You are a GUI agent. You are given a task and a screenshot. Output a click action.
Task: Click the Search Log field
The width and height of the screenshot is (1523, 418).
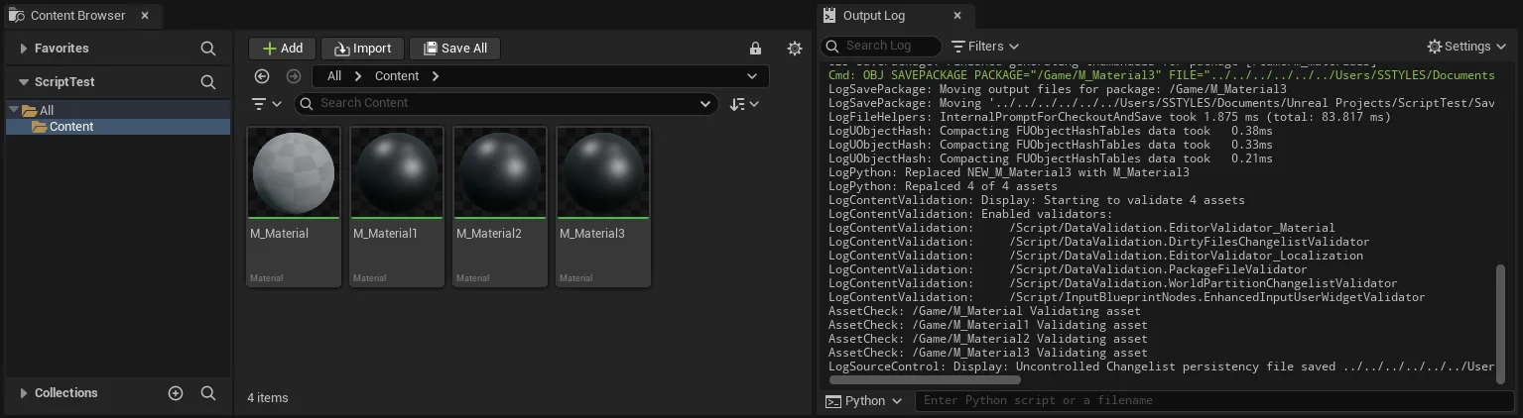[882, 46]
